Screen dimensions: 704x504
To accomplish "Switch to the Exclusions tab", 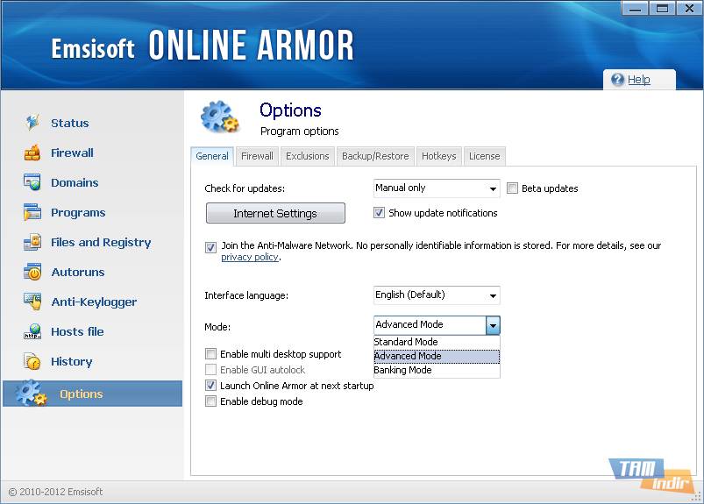I will (307, 156).
